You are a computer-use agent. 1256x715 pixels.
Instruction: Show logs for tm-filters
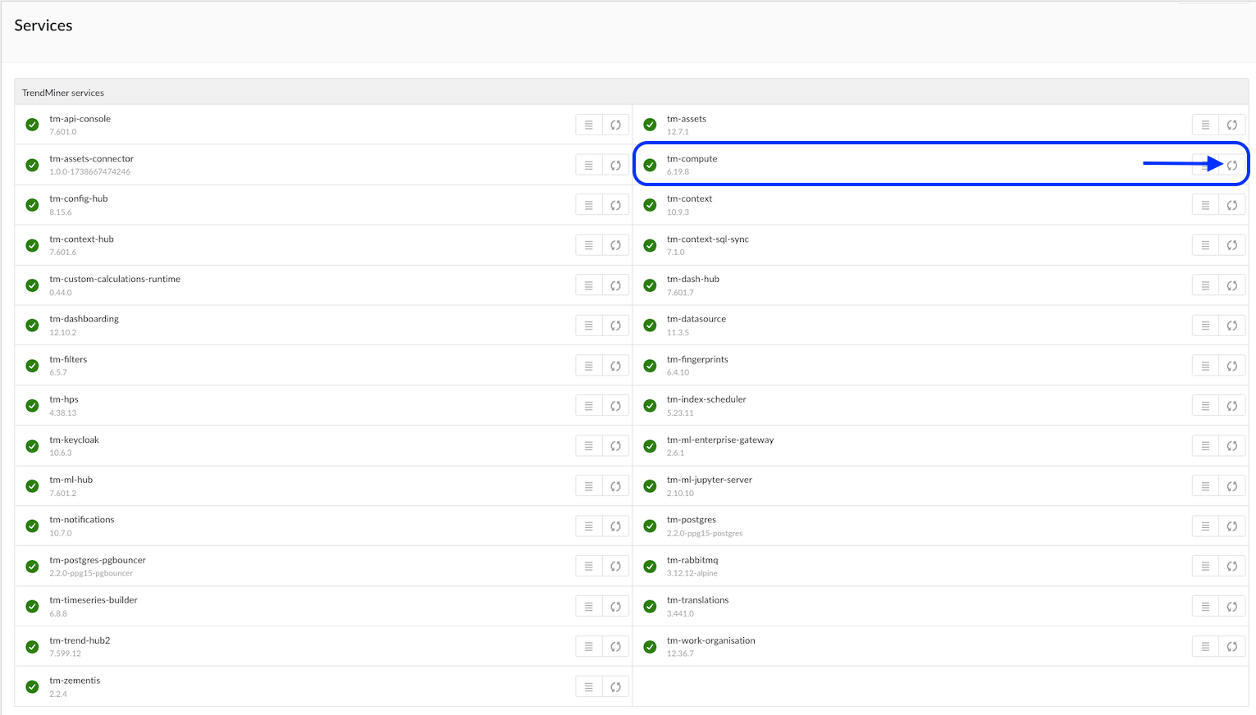(588, 366)
